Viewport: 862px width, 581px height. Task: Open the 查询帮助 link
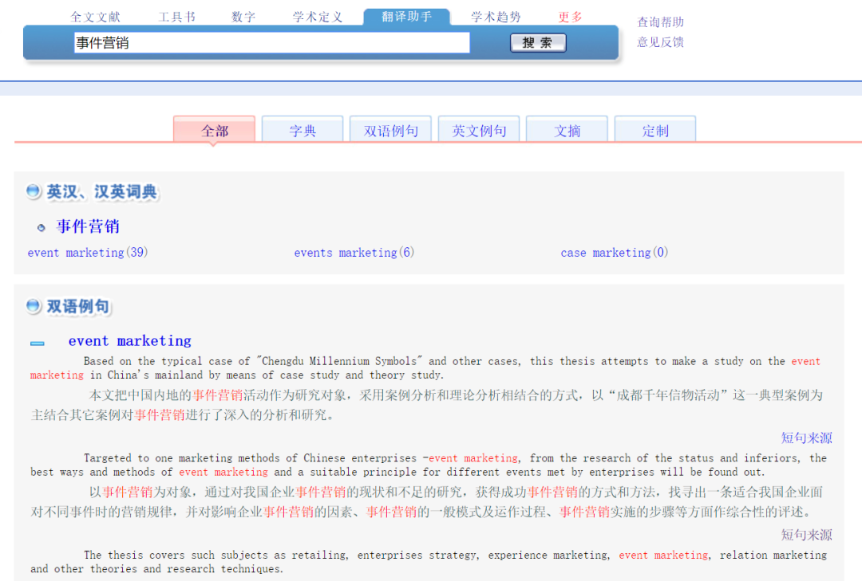(660, 22)
